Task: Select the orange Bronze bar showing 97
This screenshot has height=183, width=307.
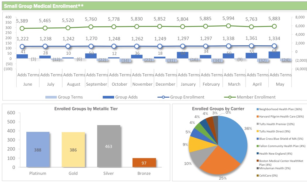Action: point(144,163)
